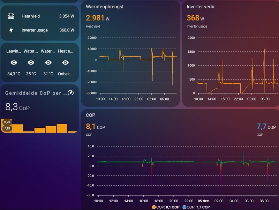Image resolution: width=279 pixels, height=210 pixels.
Task: Click the eye icon above 34,3 °C
Action: click(14, 62)
